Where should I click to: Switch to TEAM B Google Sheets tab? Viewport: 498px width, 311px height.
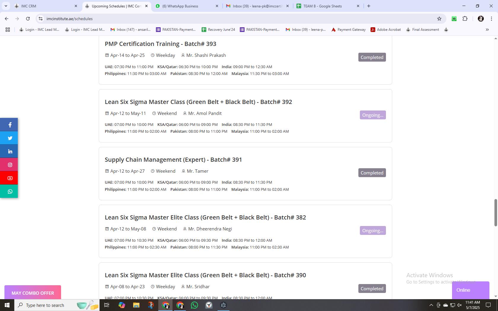pos(328,6)
